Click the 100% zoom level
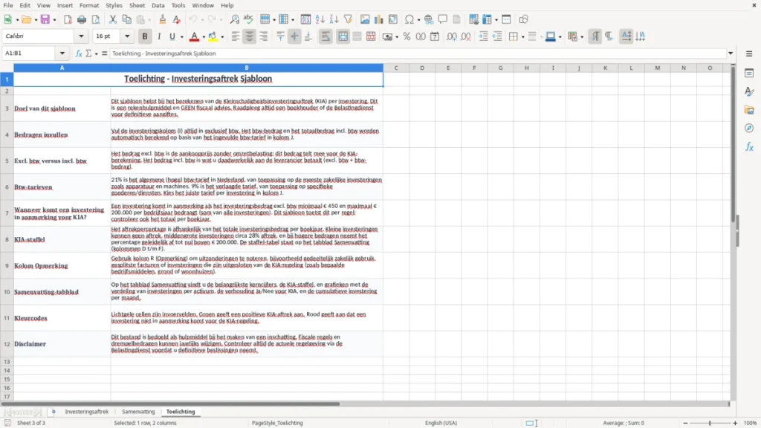 pyautogui.click(x=751, y=423)
